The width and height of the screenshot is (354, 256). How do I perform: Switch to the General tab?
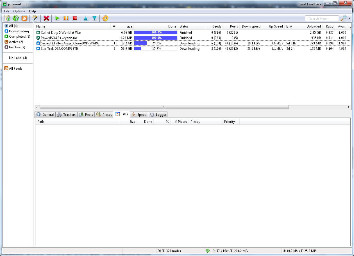point(45,115)
